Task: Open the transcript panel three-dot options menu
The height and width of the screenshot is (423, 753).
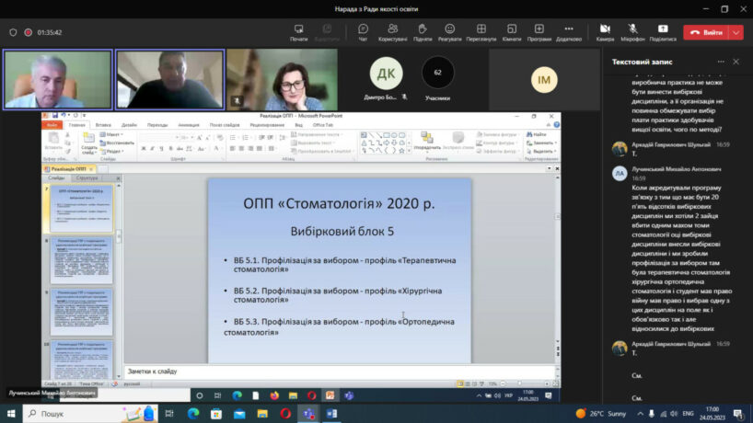Action: coord(719,62)
